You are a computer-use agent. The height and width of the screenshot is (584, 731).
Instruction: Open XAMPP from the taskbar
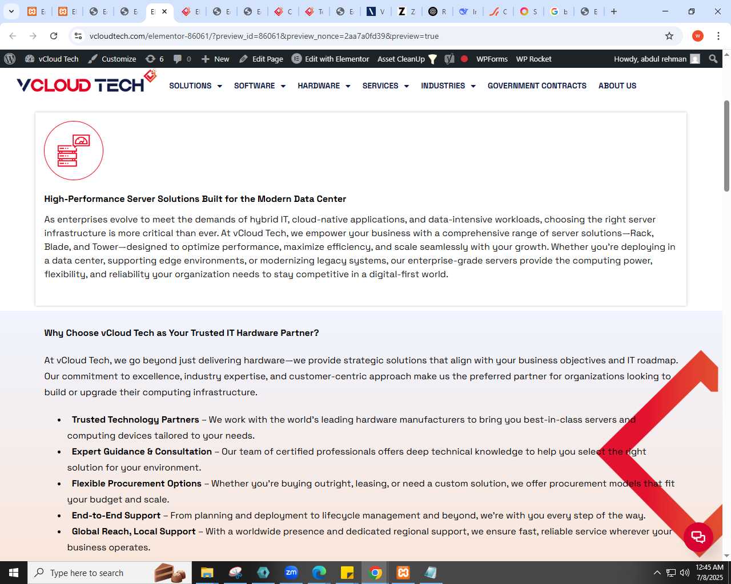pos(403,573)
